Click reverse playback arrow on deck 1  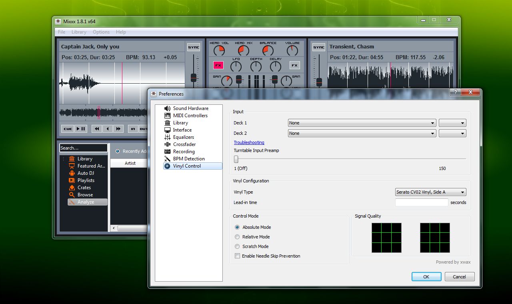[x=107, y=129]
